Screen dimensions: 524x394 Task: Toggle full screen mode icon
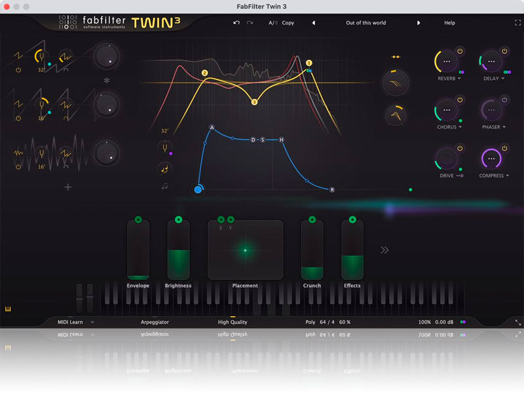coord(517,23)
